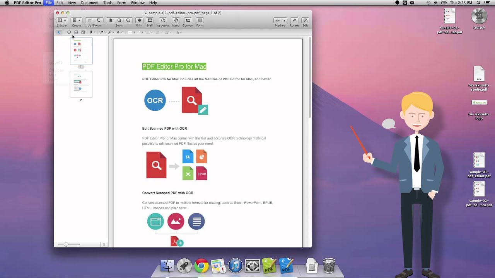This screenshot has height=278, width=495.
Task: Click the Zoom Out magnifier icon
Action: pyautogui.click(x=128, y=20)
